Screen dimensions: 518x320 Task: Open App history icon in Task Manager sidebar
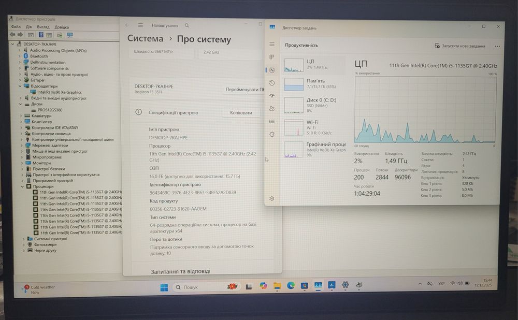point(271,83)
